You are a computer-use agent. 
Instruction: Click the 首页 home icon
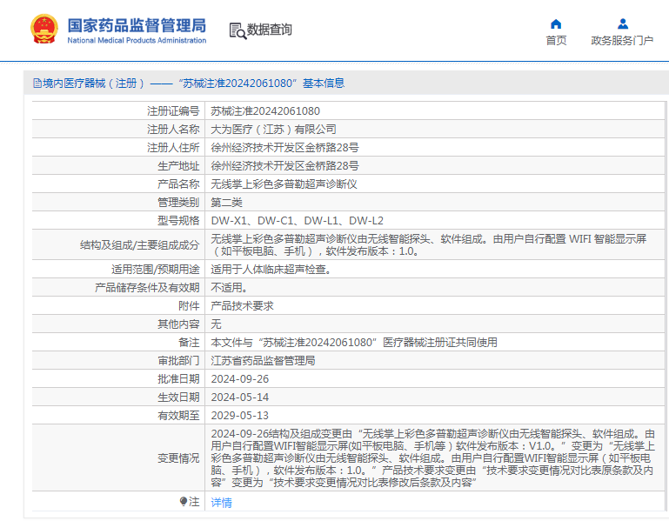pyautogui.click(x=556, y=23)
